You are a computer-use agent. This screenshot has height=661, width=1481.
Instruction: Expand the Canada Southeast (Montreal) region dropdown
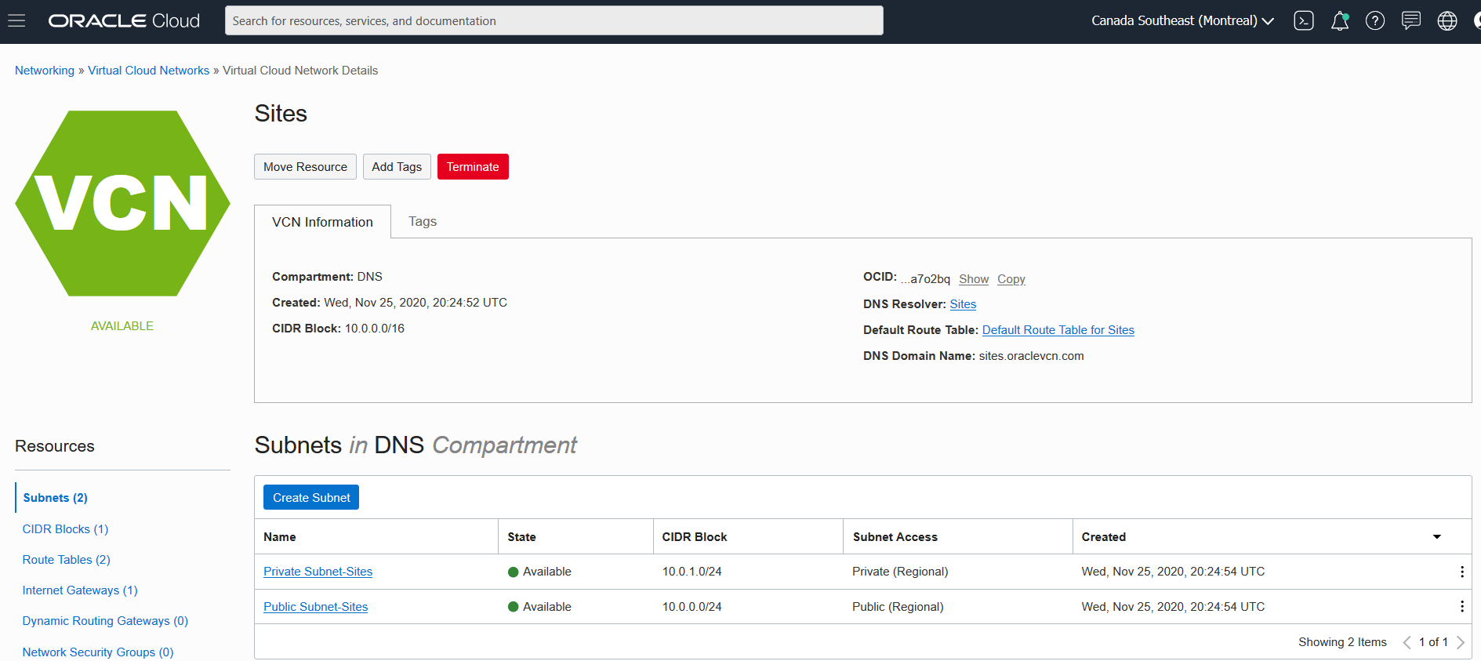(1182, 21)
